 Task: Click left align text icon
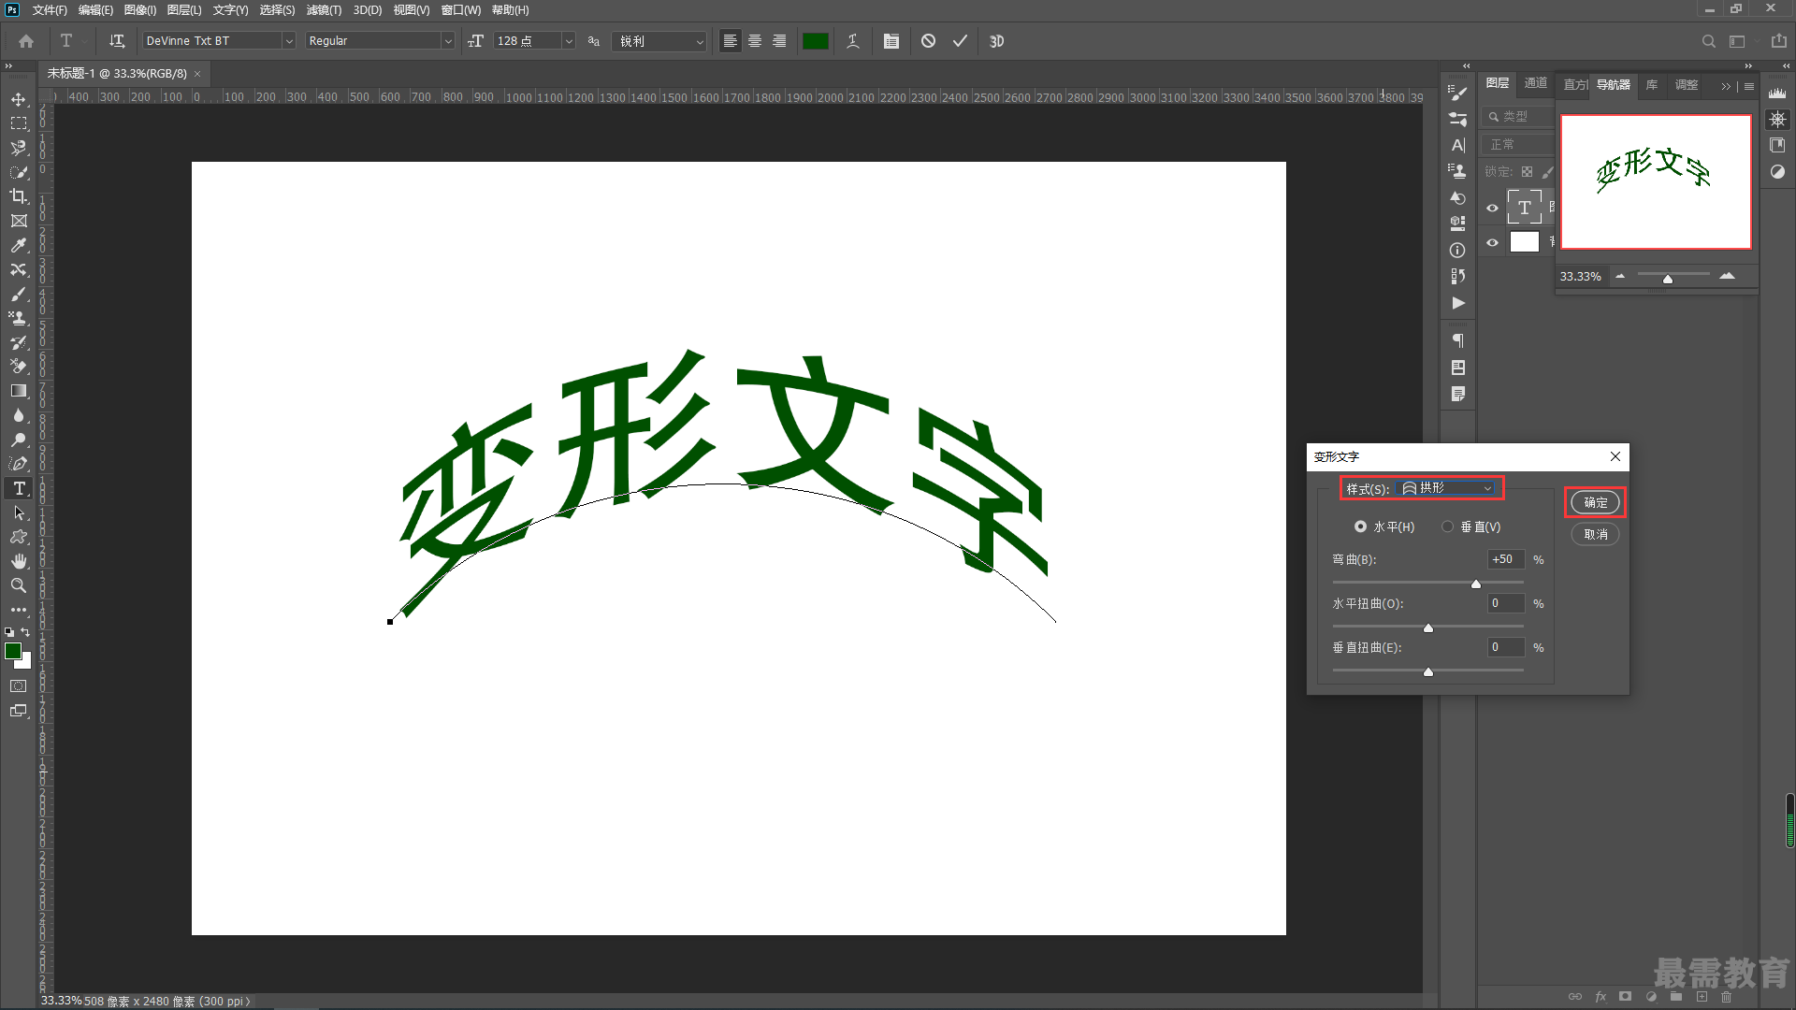pos(731,41)
